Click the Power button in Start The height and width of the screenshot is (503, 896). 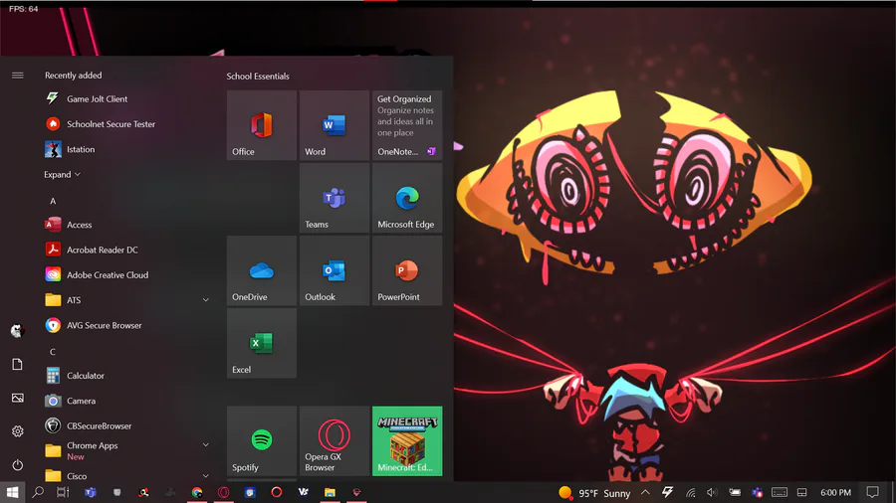pos(18,465)
